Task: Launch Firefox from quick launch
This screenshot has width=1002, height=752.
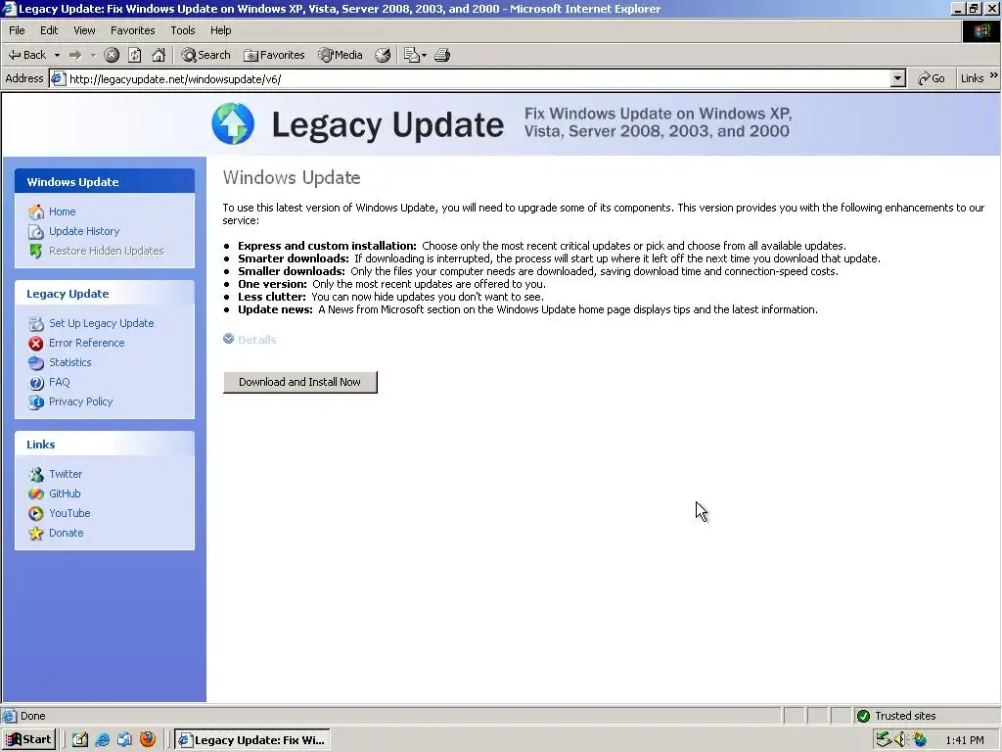Action: pyautogui.click(x=148, y=740)
